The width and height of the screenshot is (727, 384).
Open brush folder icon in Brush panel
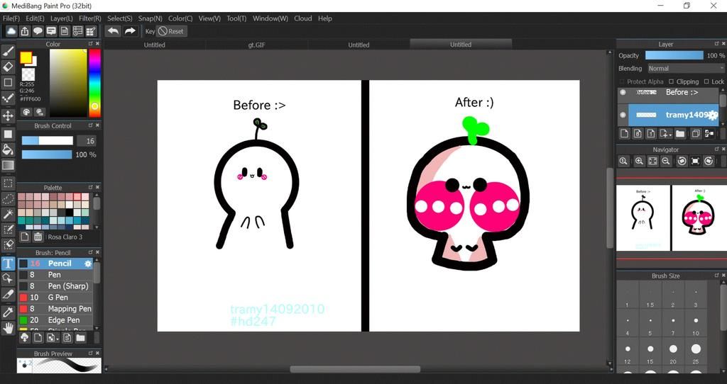(80, 338)
